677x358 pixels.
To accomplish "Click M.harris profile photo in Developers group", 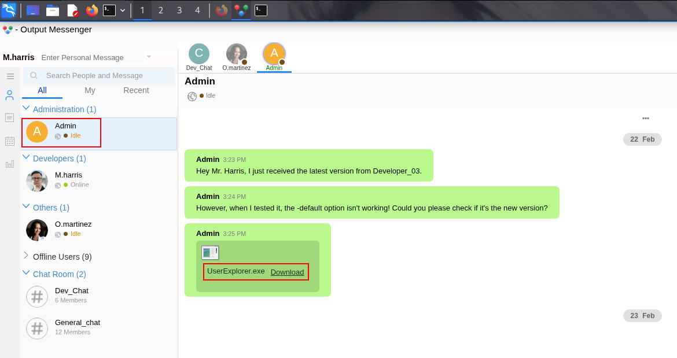I will point(37,180).
